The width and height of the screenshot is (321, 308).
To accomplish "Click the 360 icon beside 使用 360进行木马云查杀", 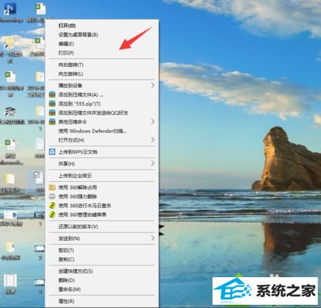I will (52, 205).
